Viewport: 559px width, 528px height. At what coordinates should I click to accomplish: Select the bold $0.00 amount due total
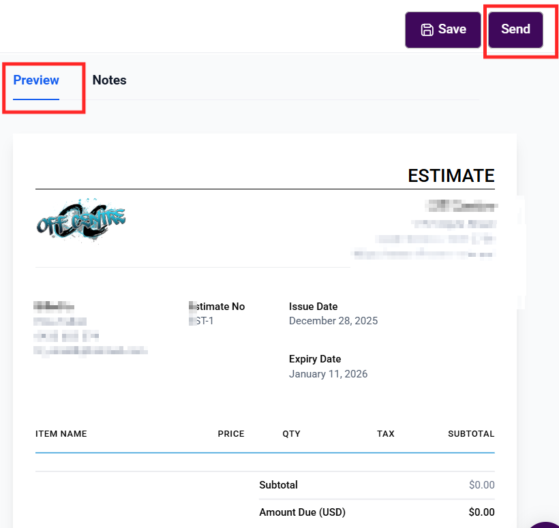pos(481,512)
